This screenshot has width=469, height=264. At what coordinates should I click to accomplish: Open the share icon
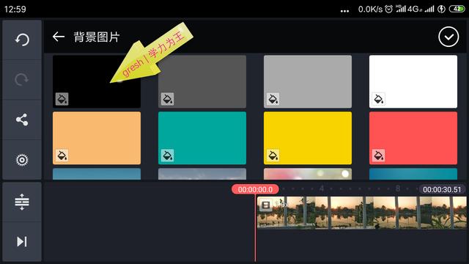coord(22,120)
